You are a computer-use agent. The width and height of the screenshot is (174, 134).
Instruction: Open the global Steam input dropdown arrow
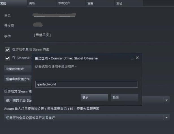point(166,100)
